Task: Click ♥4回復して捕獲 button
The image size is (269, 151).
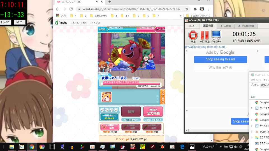Action: click(x=152, y=127)
